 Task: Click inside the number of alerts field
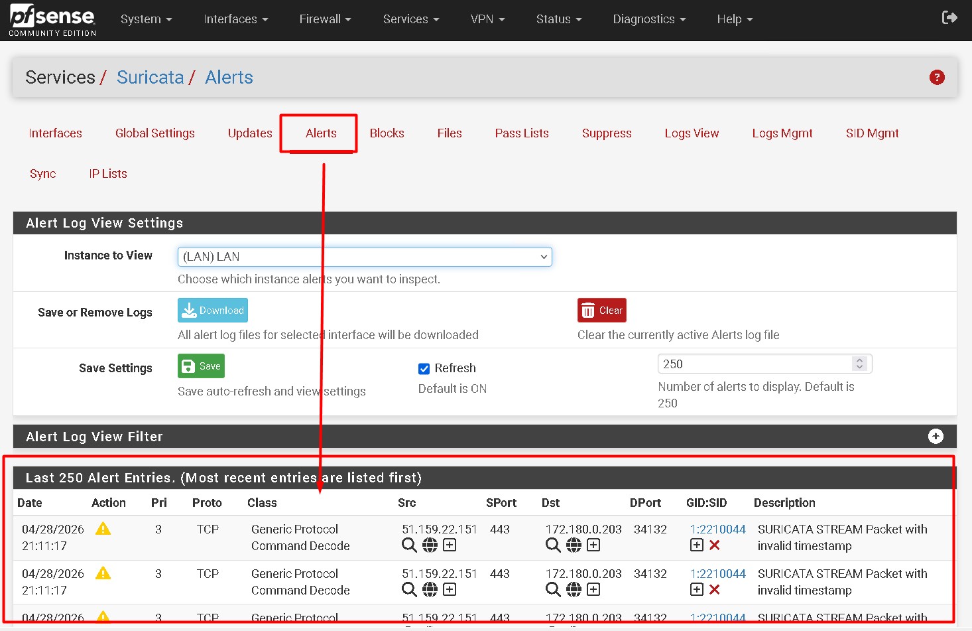tap(729, 364)
